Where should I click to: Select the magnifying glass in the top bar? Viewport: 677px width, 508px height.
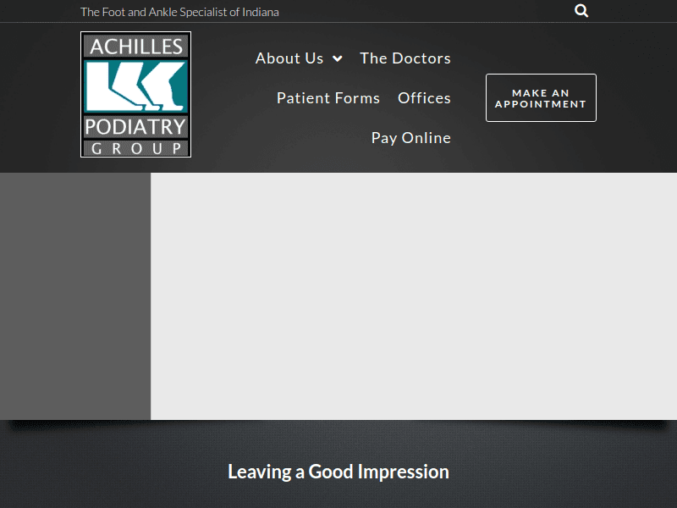click(x=581, y=10)
